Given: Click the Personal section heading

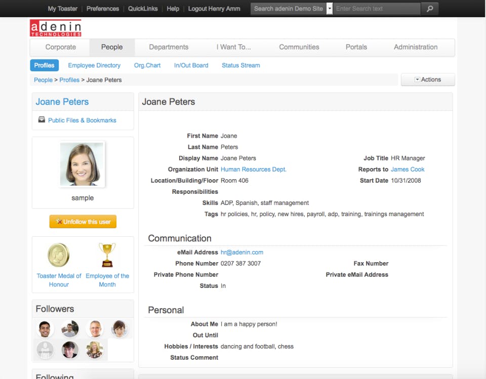Looking at the screenshot, I should point(166,310).
